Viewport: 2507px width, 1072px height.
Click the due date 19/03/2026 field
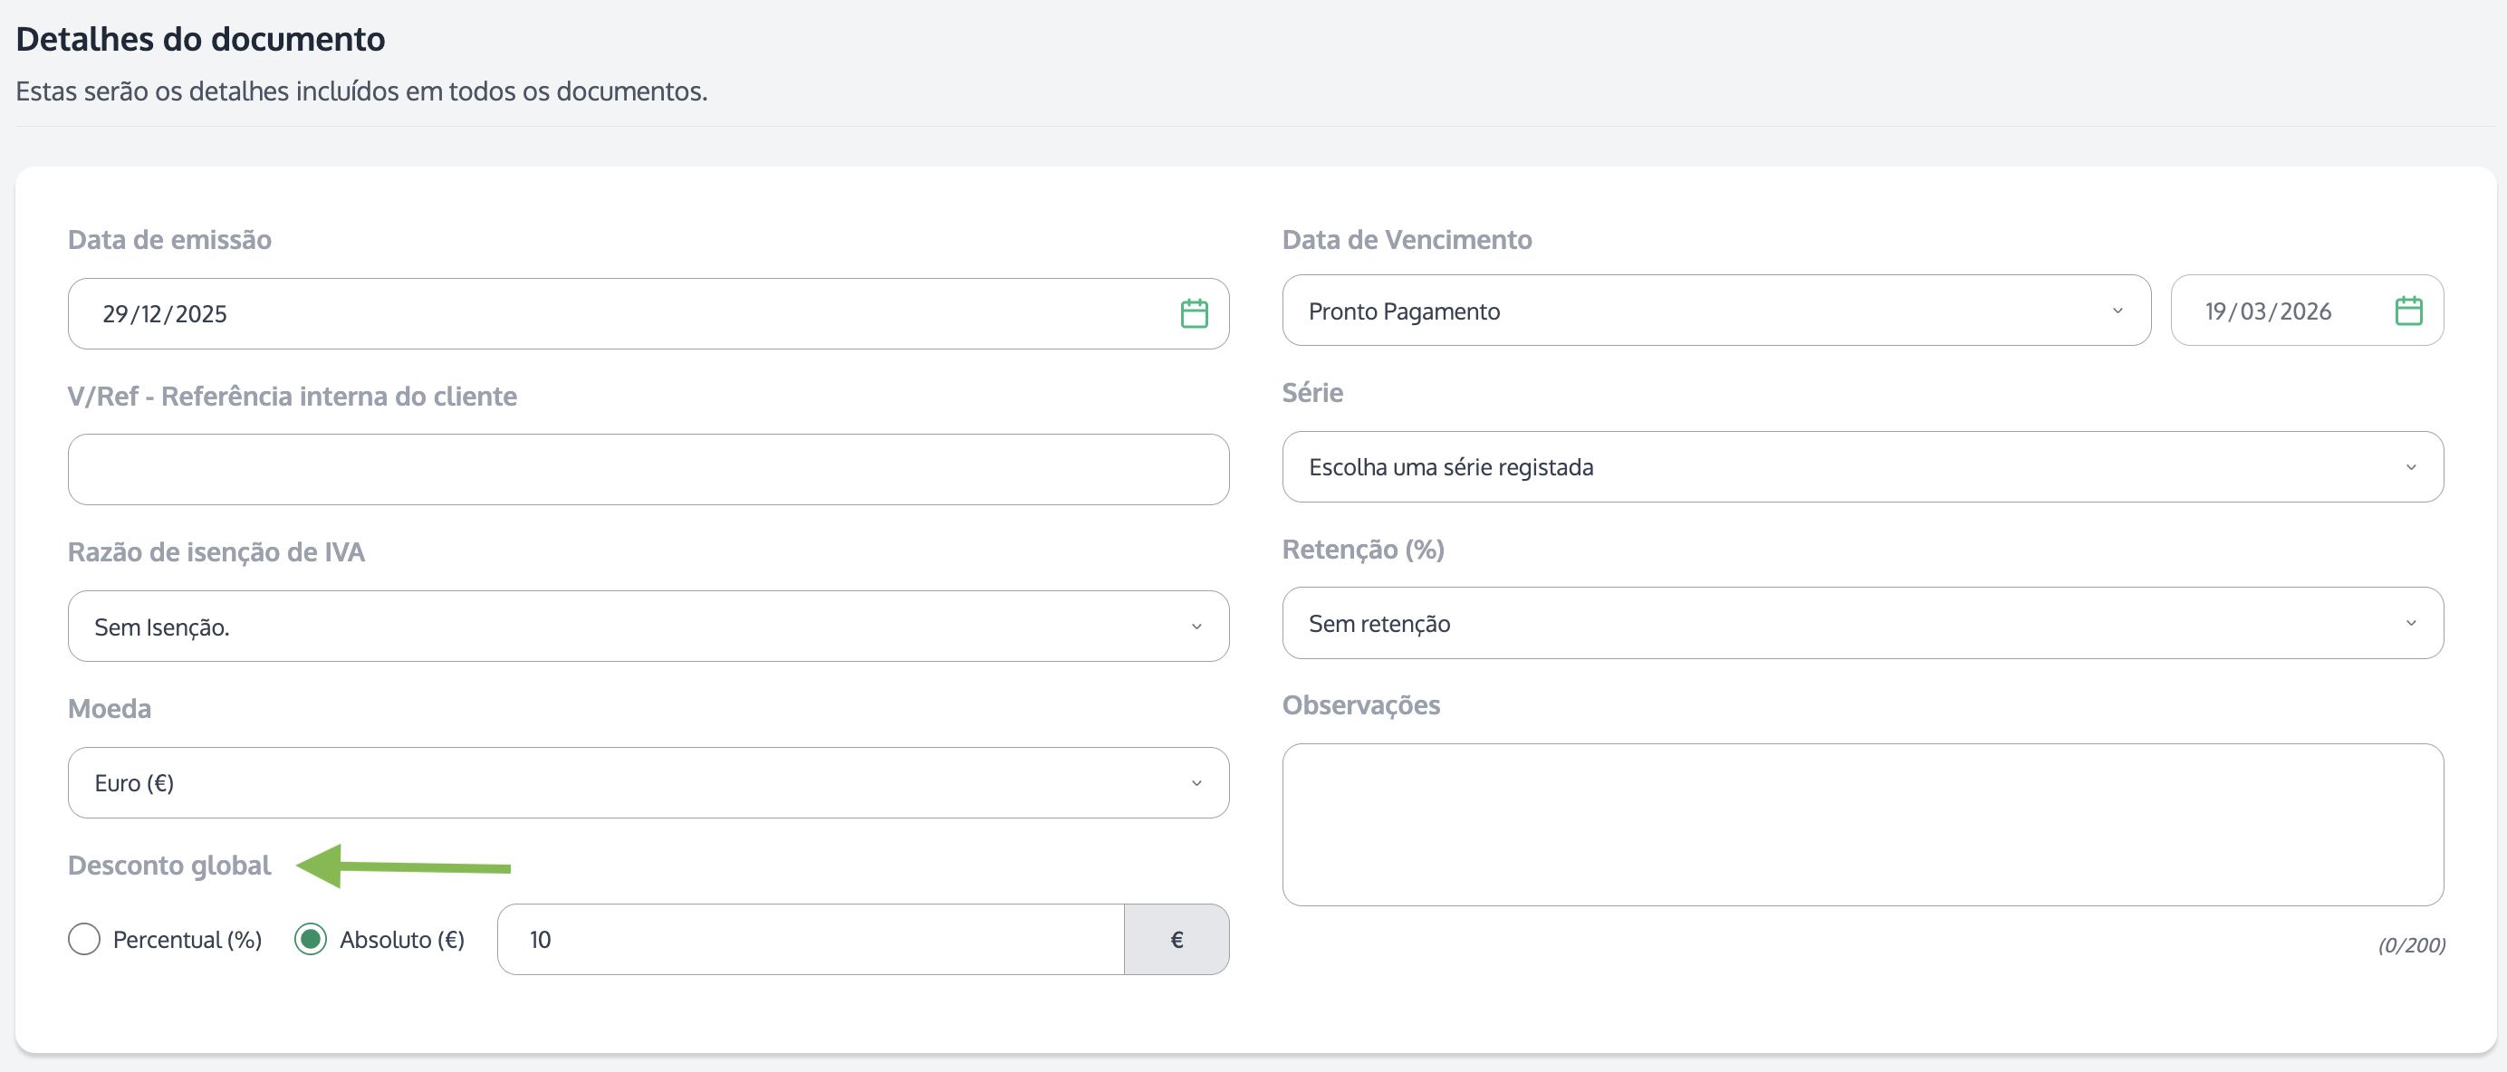pos(2277,311)
